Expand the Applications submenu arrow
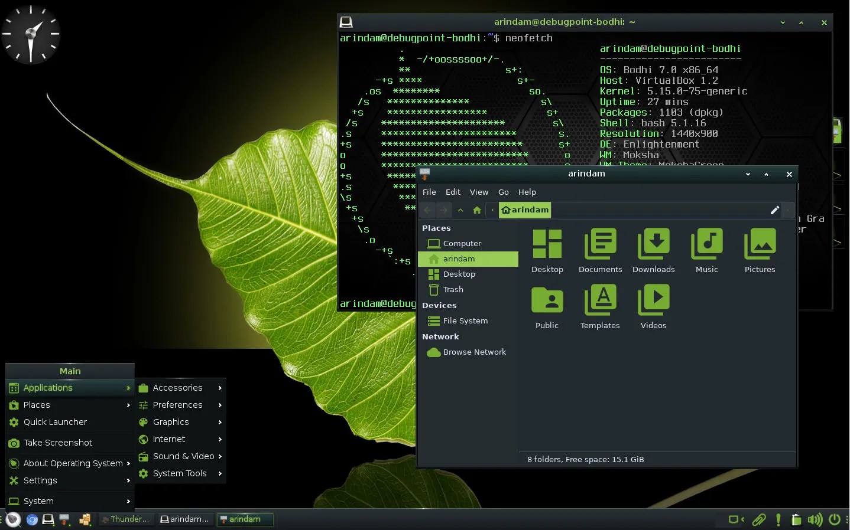Viewport: 850px width, 530px height. (x=128, y=388)
